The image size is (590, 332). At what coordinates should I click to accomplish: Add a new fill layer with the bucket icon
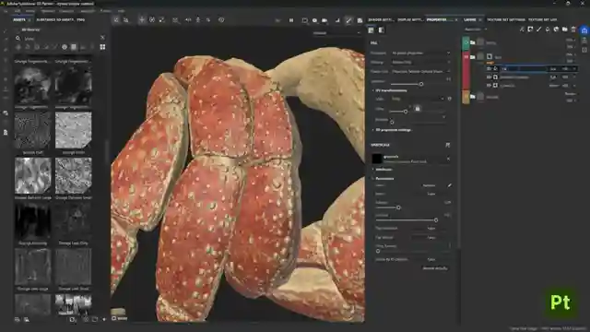pos(548,30)
